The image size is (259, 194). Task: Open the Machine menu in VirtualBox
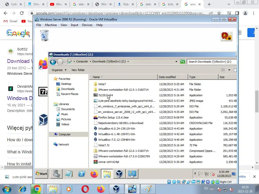click(x=51, y=25)
